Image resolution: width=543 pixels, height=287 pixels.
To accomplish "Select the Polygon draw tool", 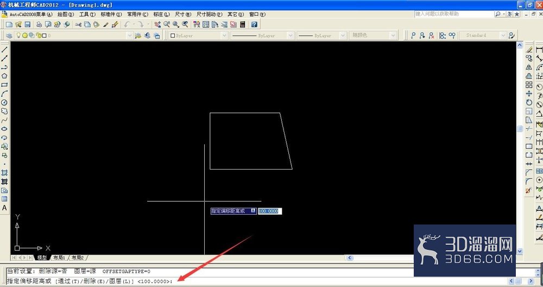I will [x=4, y=76].
